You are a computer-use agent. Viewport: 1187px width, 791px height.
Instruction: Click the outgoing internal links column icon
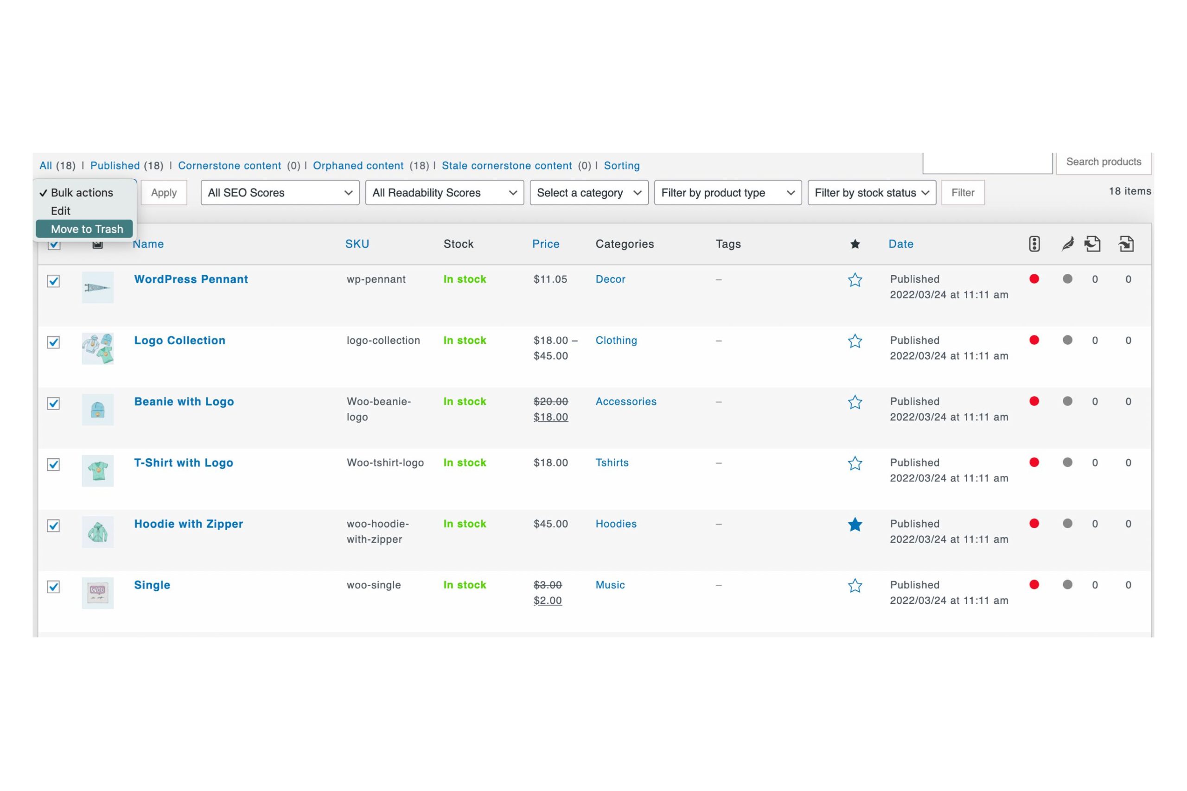(x=1092, y=244)
